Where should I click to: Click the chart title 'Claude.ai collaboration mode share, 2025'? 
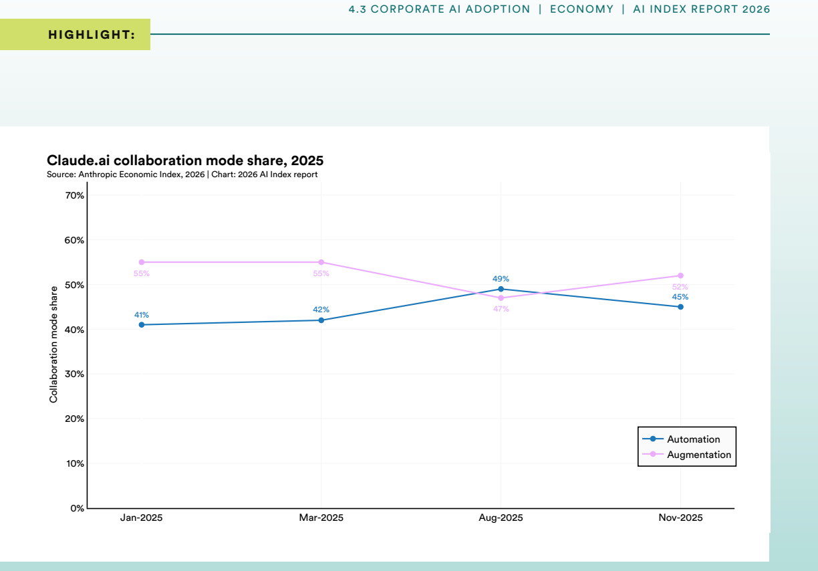[x=185, y=160]
